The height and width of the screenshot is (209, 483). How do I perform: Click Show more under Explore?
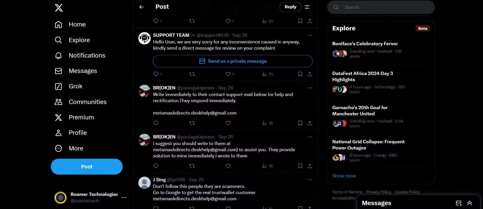[344, 176]
